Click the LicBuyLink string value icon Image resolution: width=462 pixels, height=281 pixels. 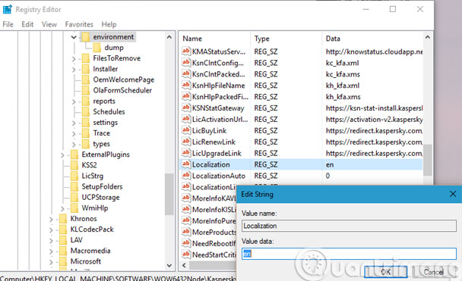pyautogui.click(x=186, y=130)
